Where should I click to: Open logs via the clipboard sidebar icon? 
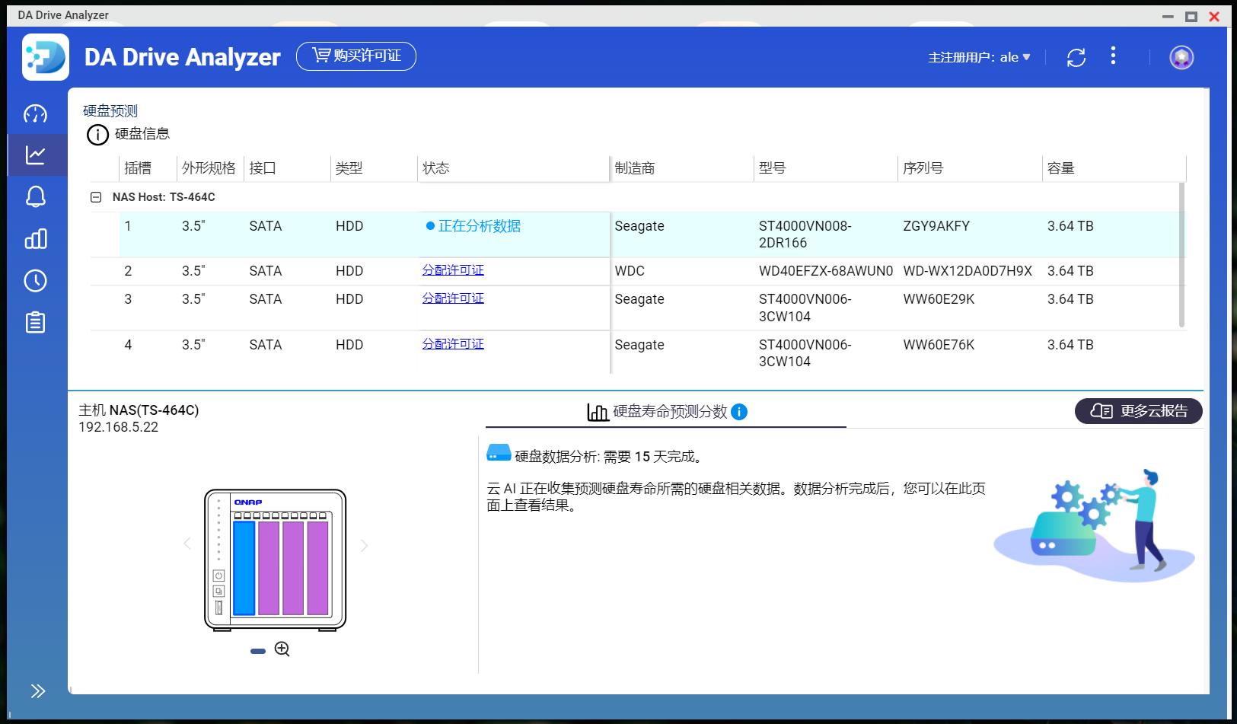point(36,322)
